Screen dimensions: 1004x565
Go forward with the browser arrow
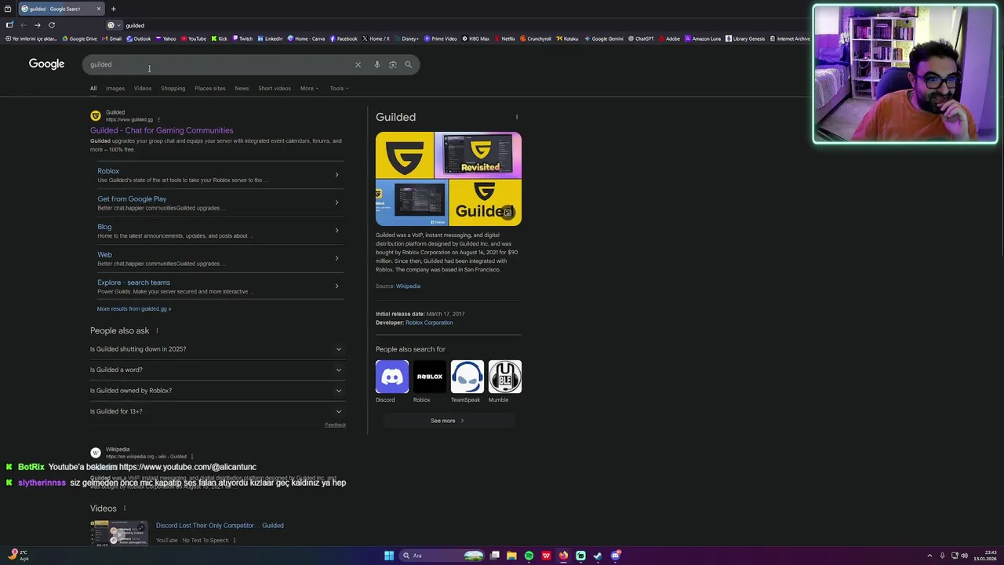pos(37,25)
